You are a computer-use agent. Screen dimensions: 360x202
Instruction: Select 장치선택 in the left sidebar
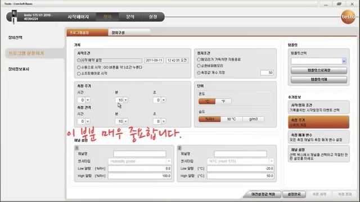(15, 38)
